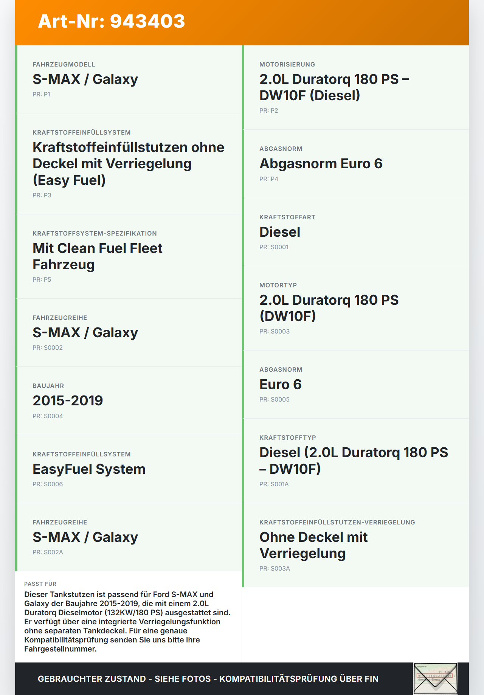Click the Kraftstoffeinfüllstutzen ohne Deckel (Easy Fuel) card
The image size is (484, 695).
point(129,164)
